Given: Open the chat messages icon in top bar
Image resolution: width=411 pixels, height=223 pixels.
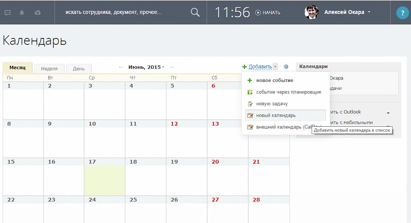Looking at the screenshot, I should tap(8, 12).
